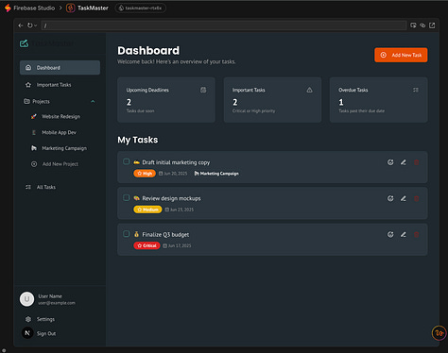Screen dimensions: 448x353
Task: Reload the preview with the refresh icon
Action: pos(30,25)
